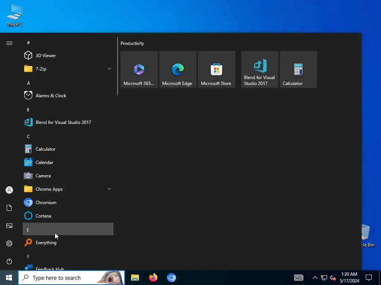The width and height of the screenshot is (381, 285).
Task: Open the user account icon in Start sidebar
Action: [x=9, y=190]
